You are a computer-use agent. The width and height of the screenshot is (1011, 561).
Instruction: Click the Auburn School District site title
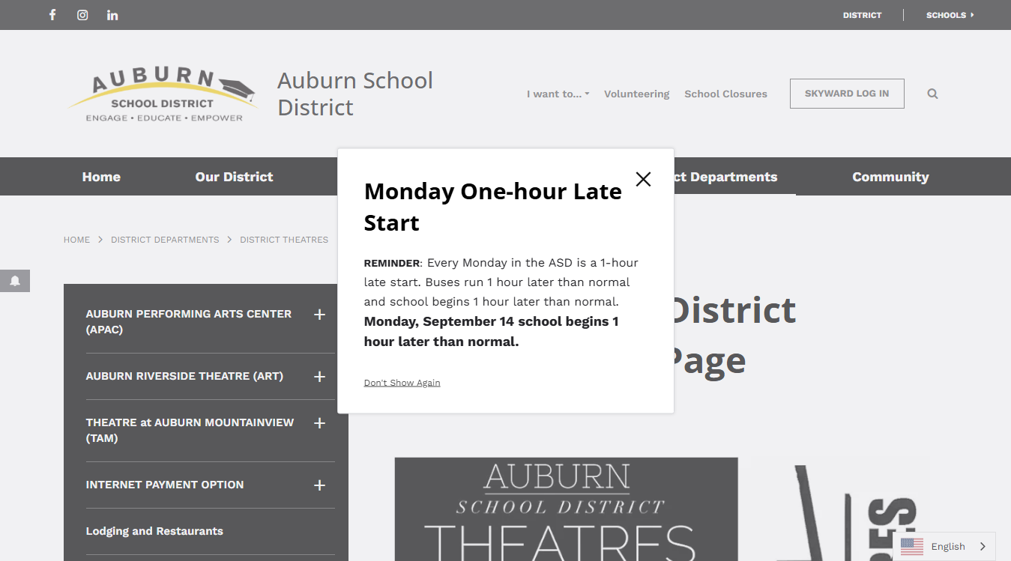[x=355, y=94]
